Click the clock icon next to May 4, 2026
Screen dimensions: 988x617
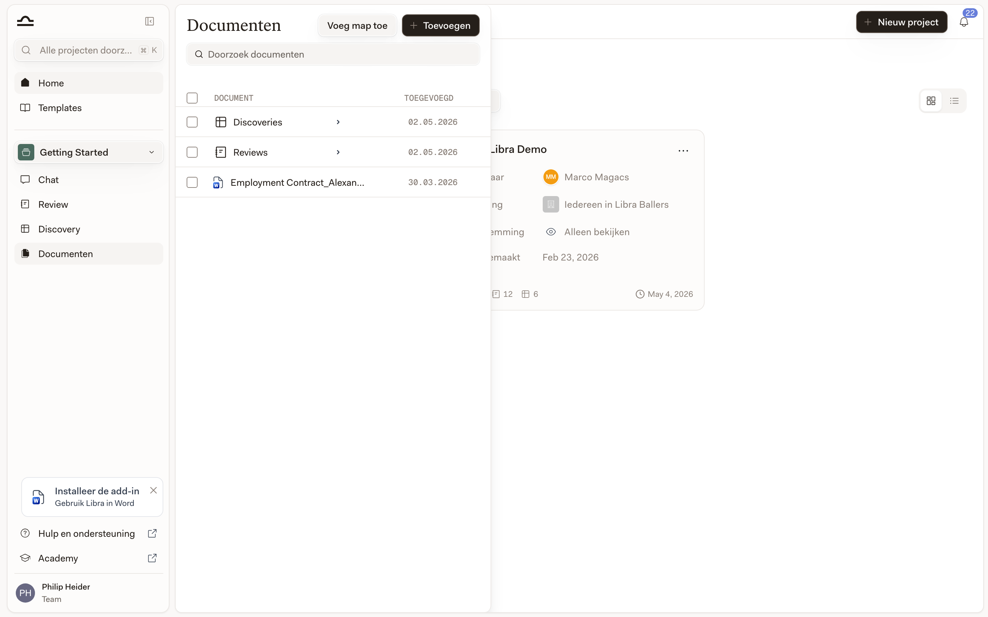(x=640, y=294)
